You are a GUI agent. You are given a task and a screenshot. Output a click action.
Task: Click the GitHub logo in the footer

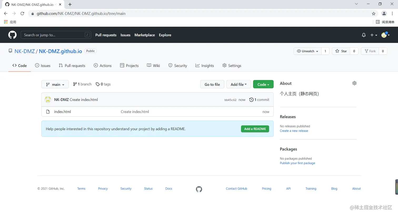pos(199,189)
